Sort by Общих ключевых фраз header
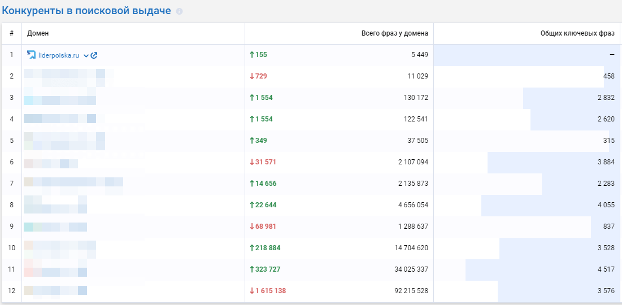622x305 pixels. click(x=577, y=33)
